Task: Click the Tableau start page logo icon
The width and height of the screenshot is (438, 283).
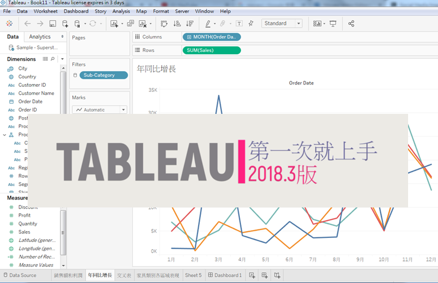Action: coord(9,24)
